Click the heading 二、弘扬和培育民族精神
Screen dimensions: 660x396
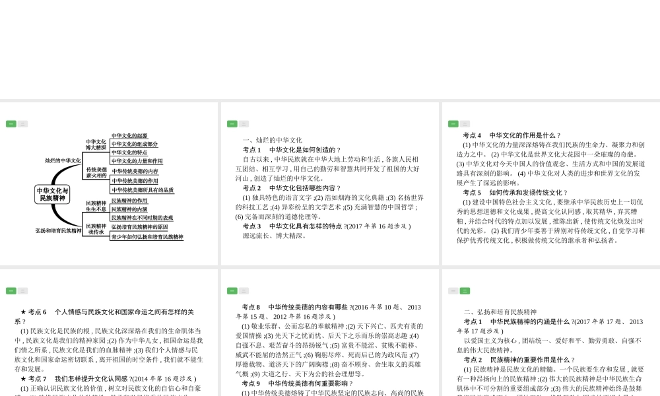pos(500,312)
